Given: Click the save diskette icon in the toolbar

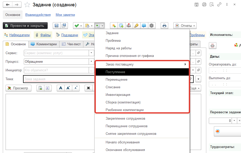Looking at the screenshot, I should pos(57,26).
